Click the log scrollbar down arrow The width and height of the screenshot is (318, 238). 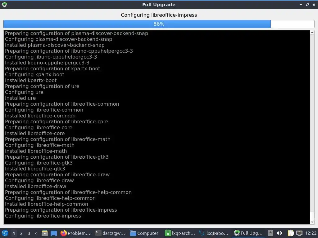pyautogui.click(x=312, y=222)
